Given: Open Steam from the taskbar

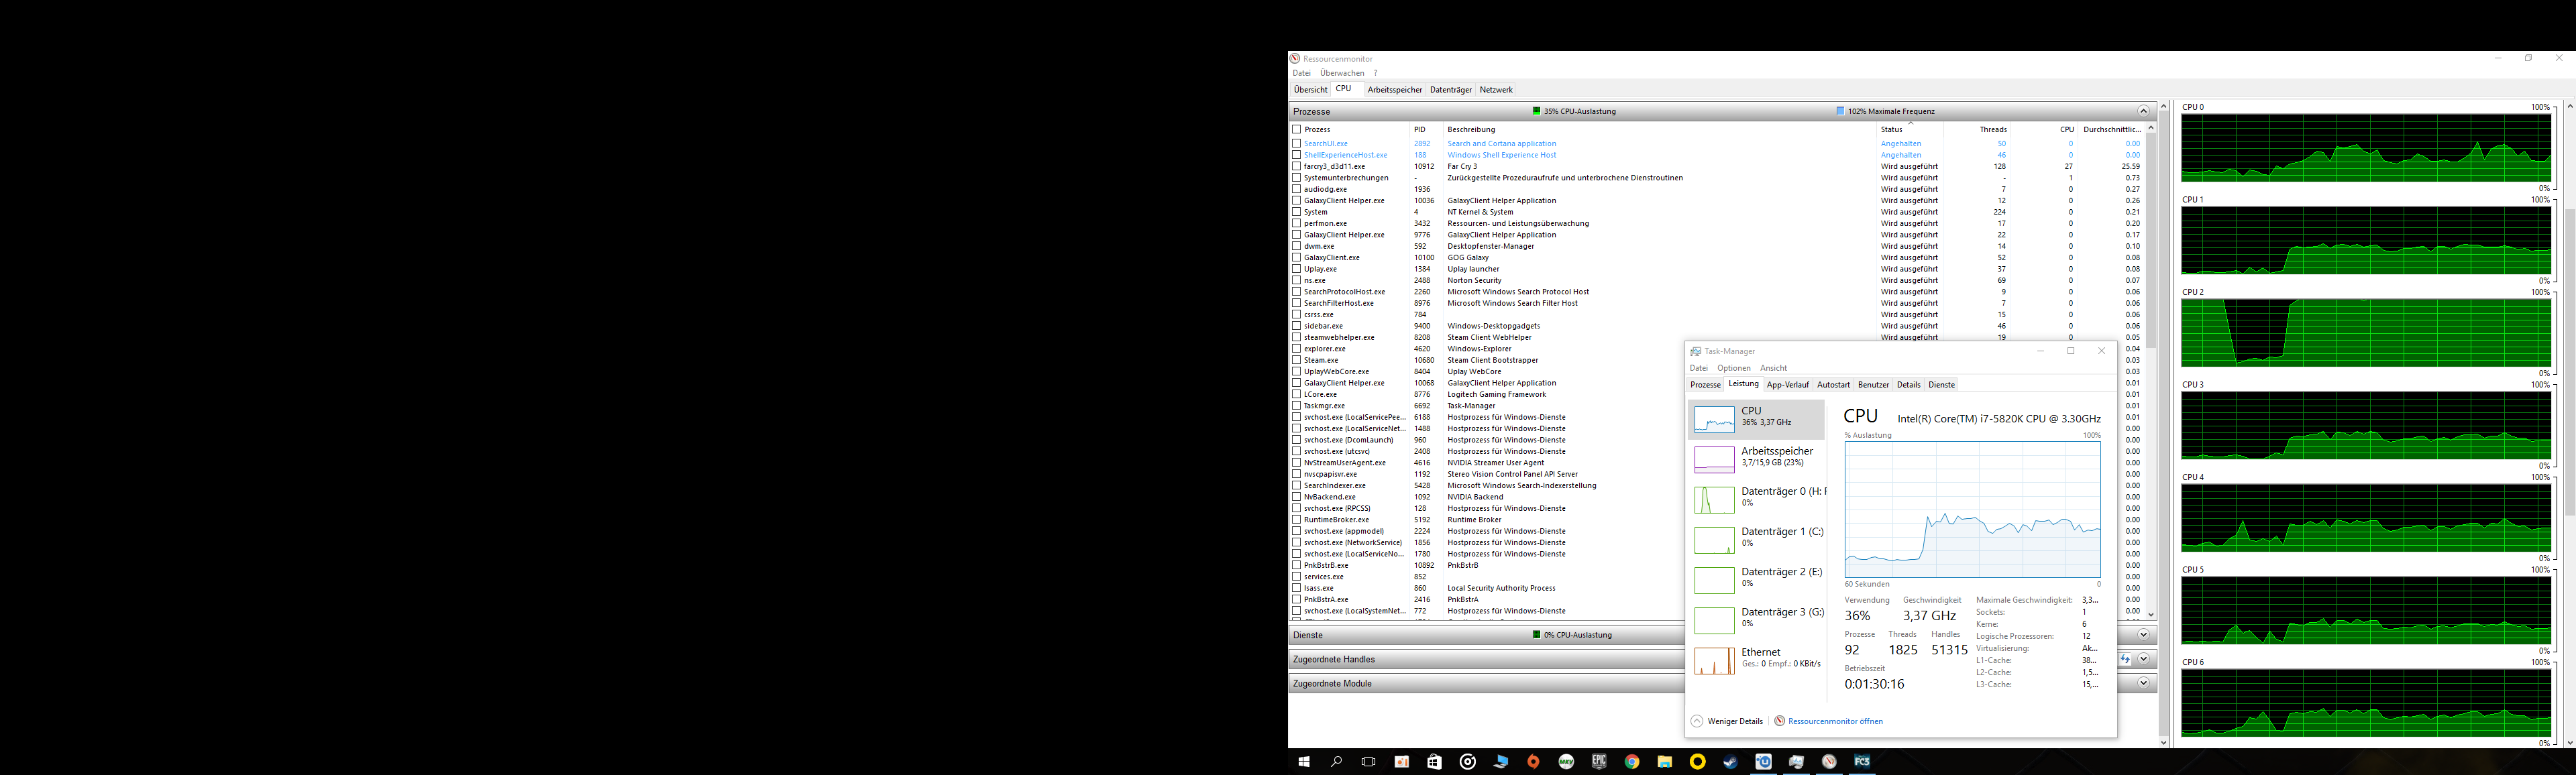Looking at the screenshot, I should (1731, 762).
